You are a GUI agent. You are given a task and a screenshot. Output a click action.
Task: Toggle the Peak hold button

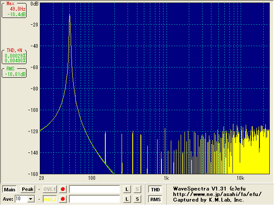coord(27,189)
